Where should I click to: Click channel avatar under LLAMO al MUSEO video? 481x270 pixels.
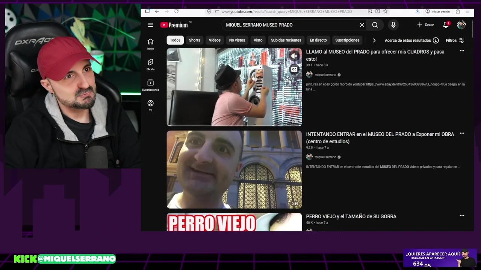(309, 75)
